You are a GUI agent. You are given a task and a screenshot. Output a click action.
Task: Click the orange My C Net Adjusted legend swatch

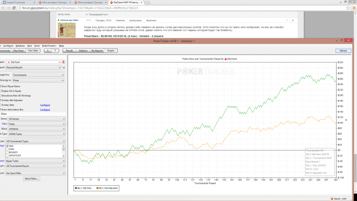point(97,188)
